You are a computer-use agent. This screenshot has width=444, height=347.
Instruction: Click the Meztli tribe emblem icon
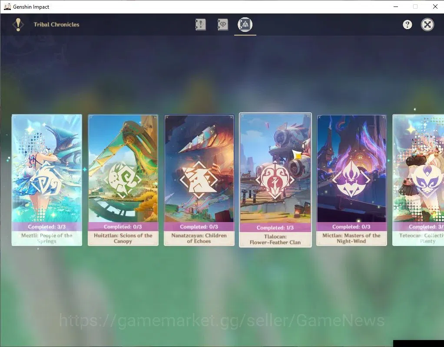pyautogui.click(x=47, y=180)
